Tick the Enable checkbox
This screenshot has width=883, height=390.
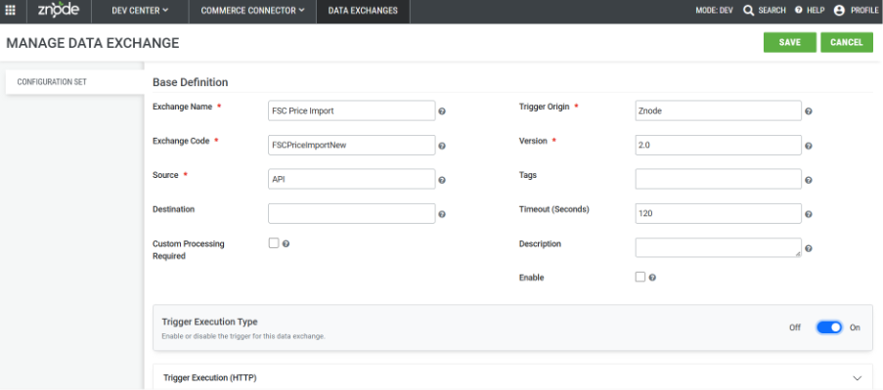point(640,277)
